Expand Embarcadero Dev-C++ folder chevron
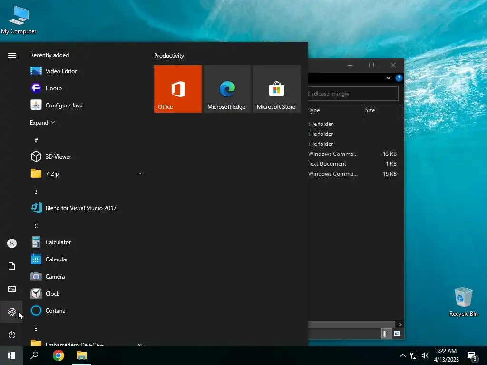The image size is (487, 365). click(140, 344)
